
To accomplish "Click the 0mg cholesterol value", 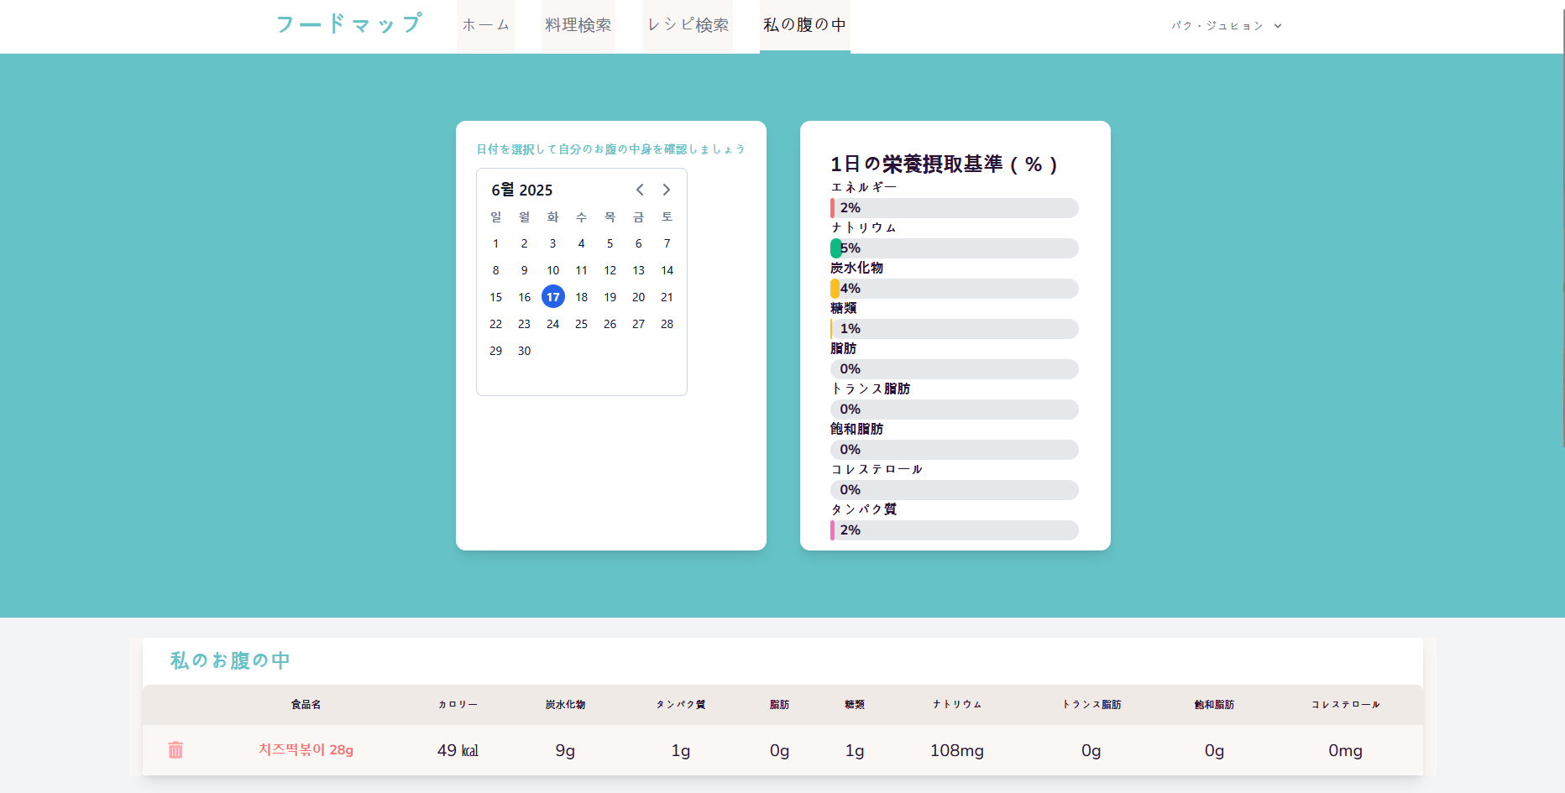I will [1346, 750].
